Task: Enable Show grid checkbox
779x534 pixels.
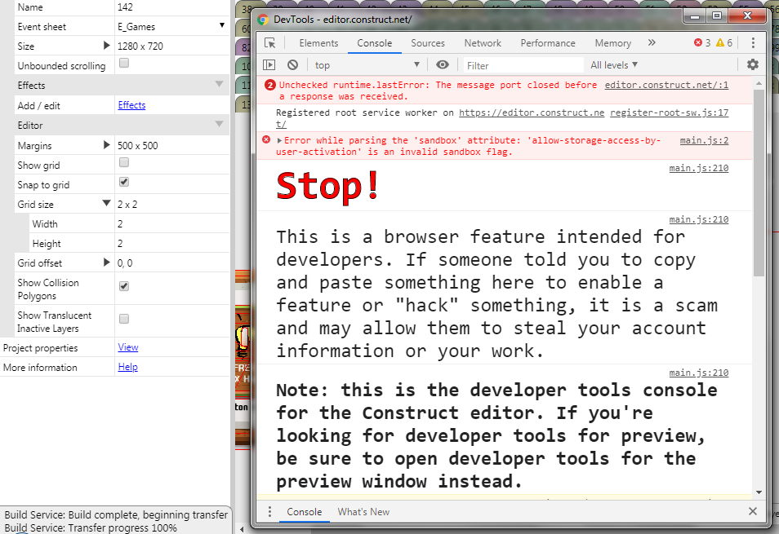Action: point(124,162)
